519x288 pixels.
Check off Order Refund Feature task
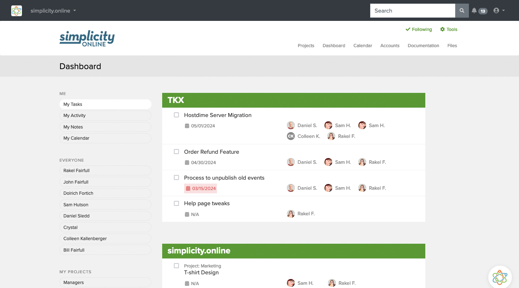tap(177, 152)
